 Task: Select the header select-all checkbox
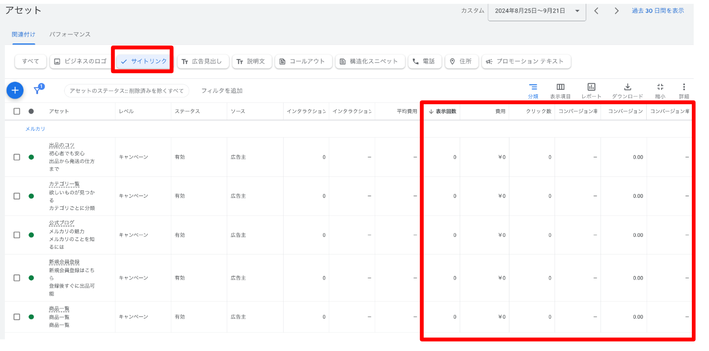[x=17, y=111]
